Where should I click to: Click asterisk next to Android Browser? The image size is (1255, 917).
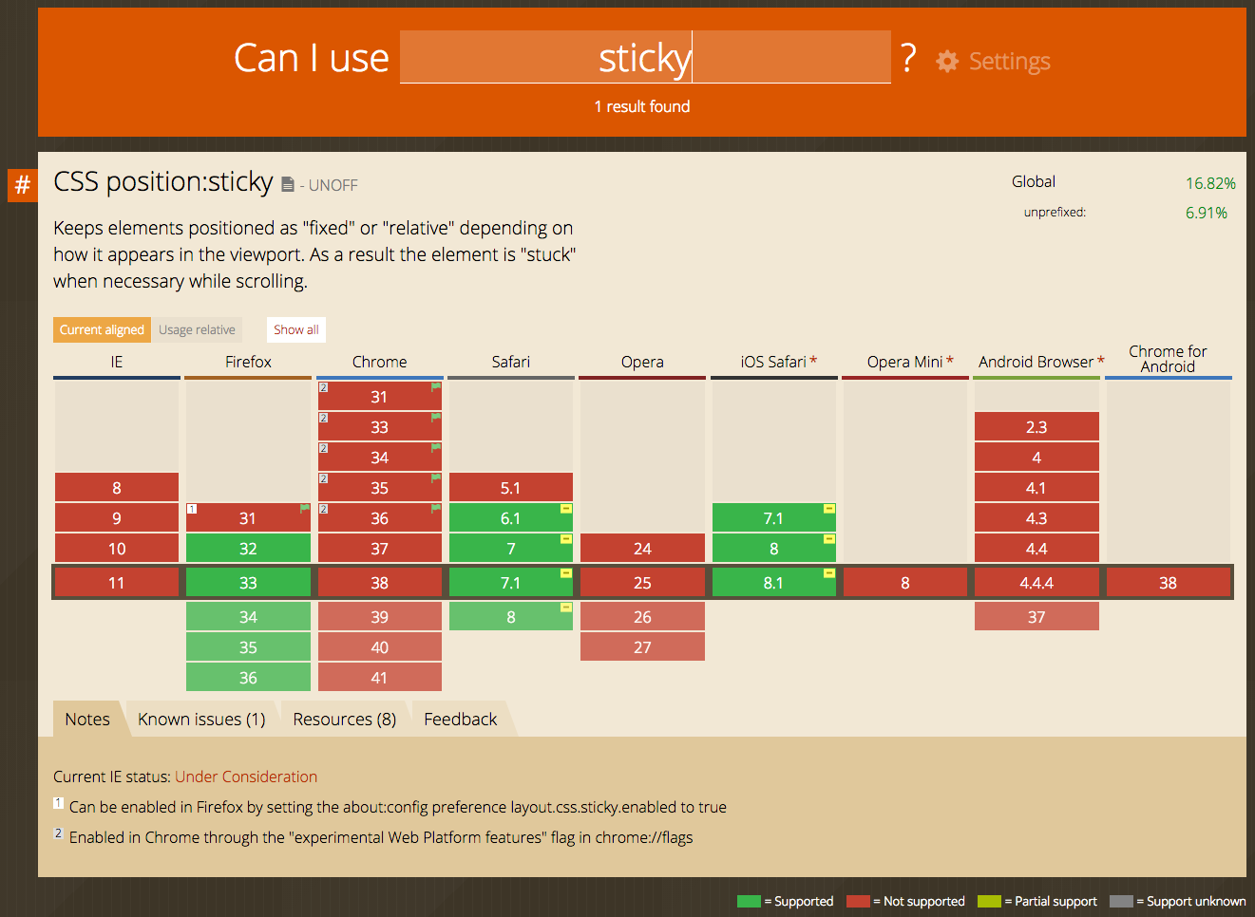point(1101,361)
